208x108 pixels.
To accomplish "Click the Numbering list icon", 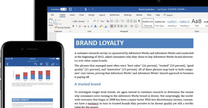I will (x=117, y=21).
